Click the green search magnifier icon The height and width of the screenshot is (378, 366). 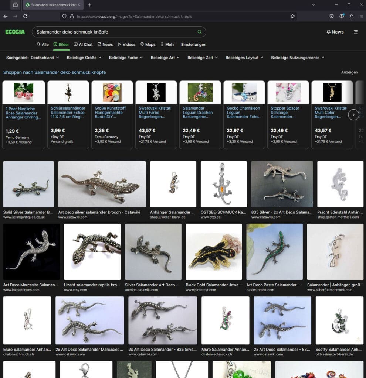pyautogui.click(x=199, y=32)
